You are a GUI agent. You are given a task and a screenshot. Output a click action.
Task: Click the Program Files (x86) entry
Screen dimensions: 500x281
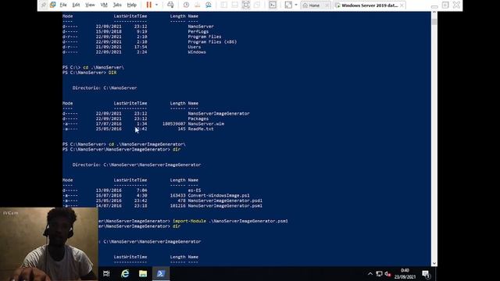[212, 41]
